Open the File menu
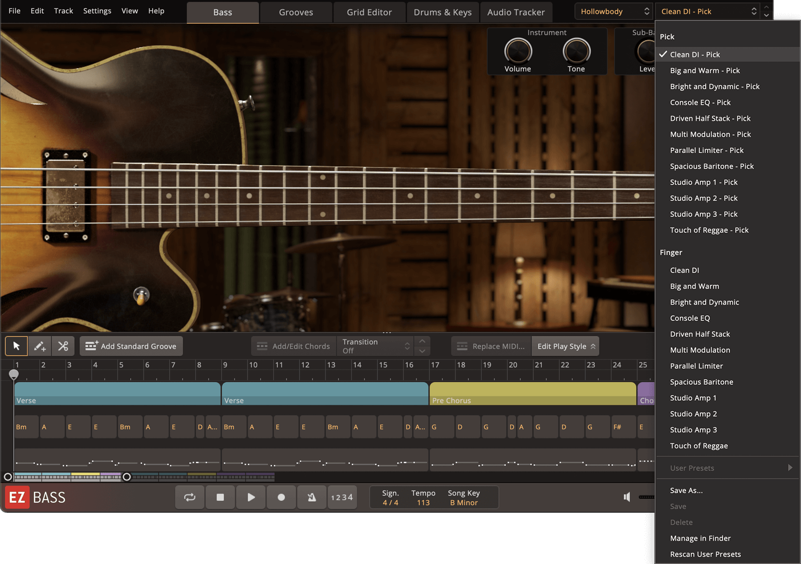 tap(15, 11)
